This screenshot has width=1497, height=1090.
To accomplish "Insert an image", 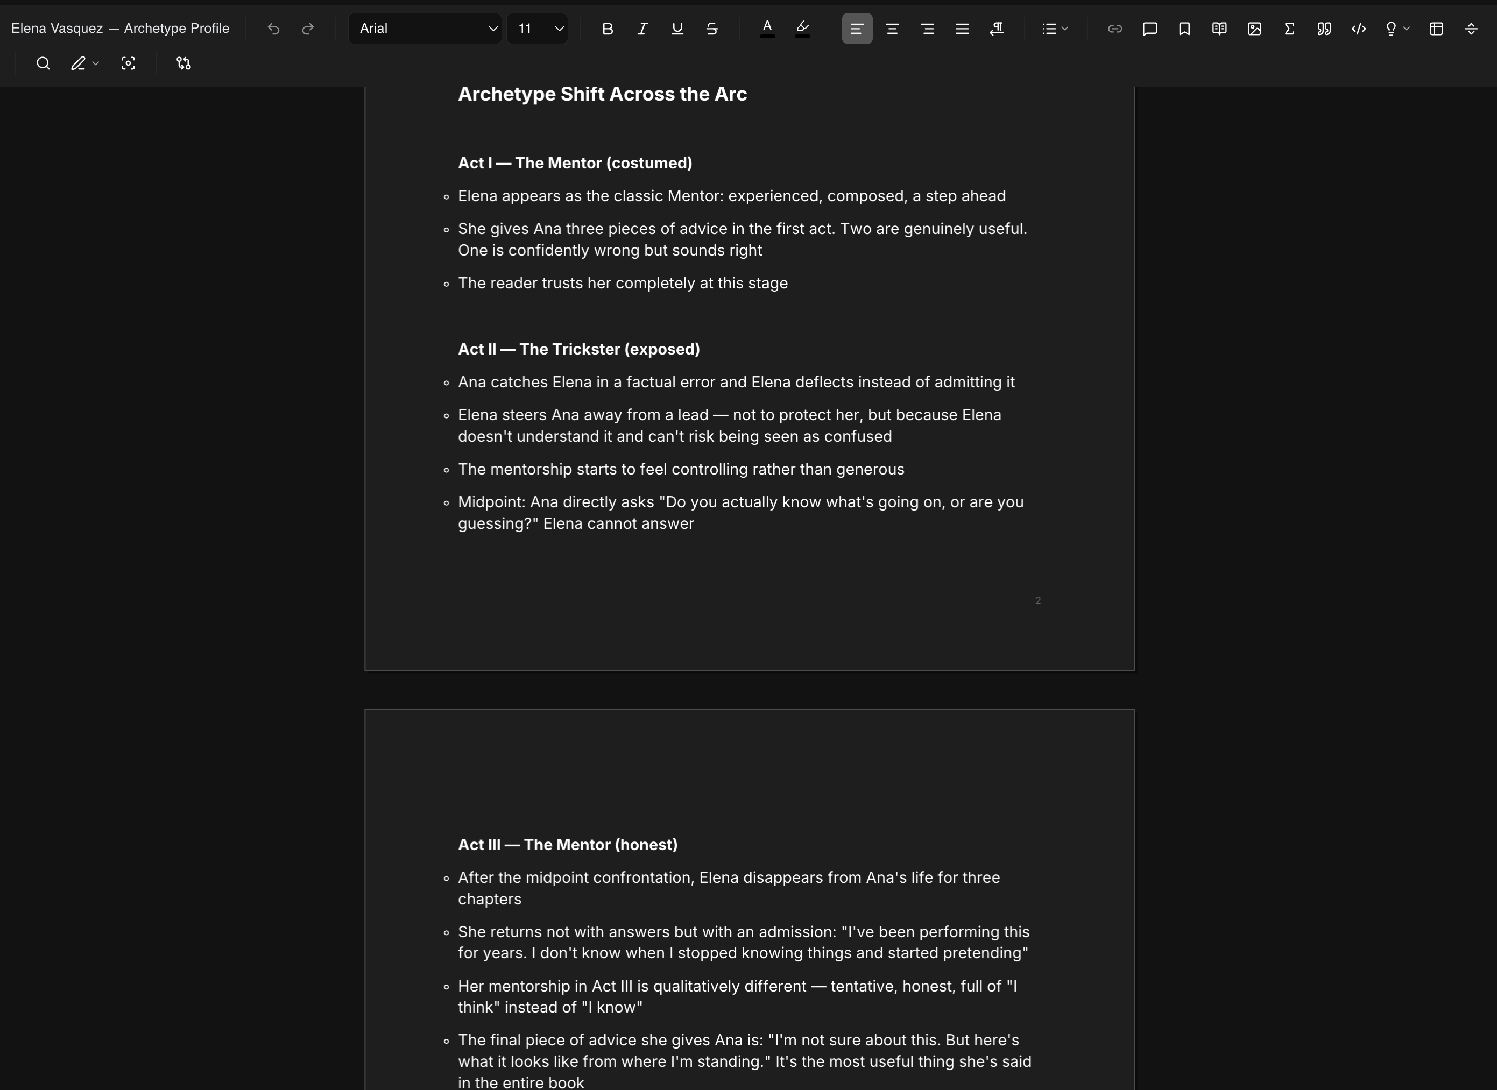I will coord(1254,29).
